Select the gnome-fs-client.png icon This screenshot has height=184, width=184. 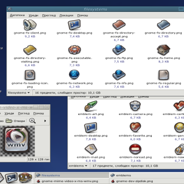(30, 25)
